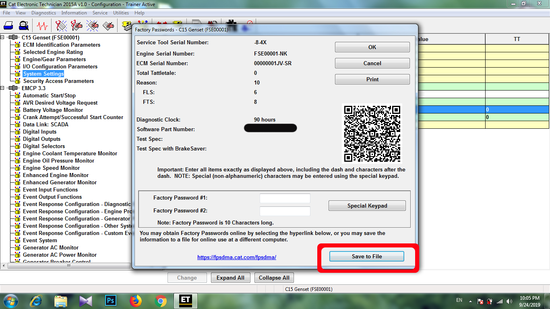550x309 pixels.
Task: Click the EN language indicator
Action: (x=459, y=300)
